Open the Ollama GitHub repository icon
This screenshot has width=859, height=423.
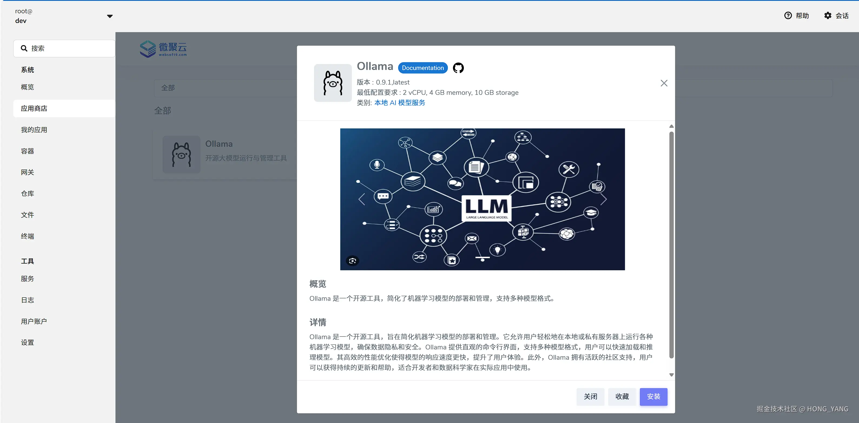click(458, 68)
